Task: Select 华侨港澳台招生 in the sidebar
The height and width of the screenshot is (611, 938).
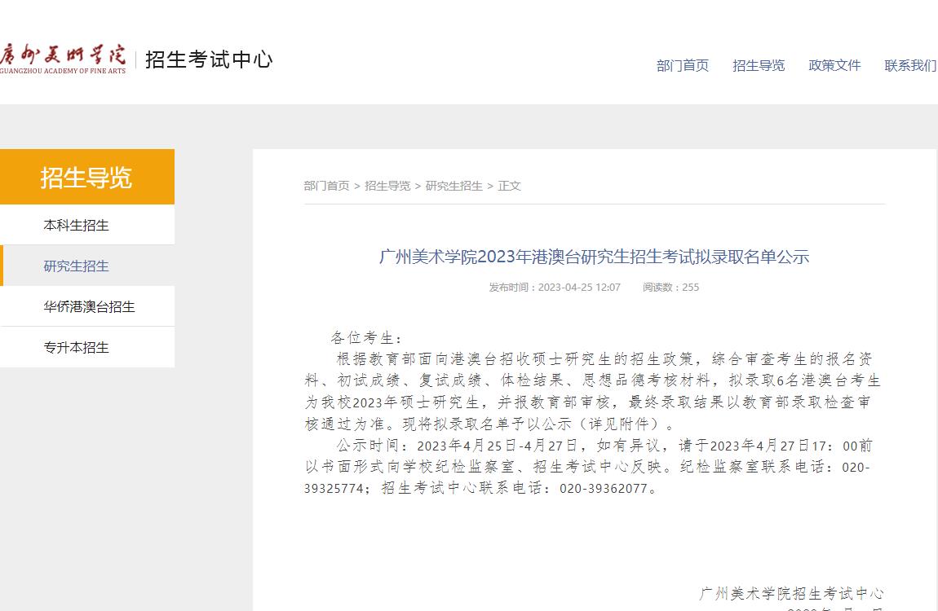Action: pos(87,306)
